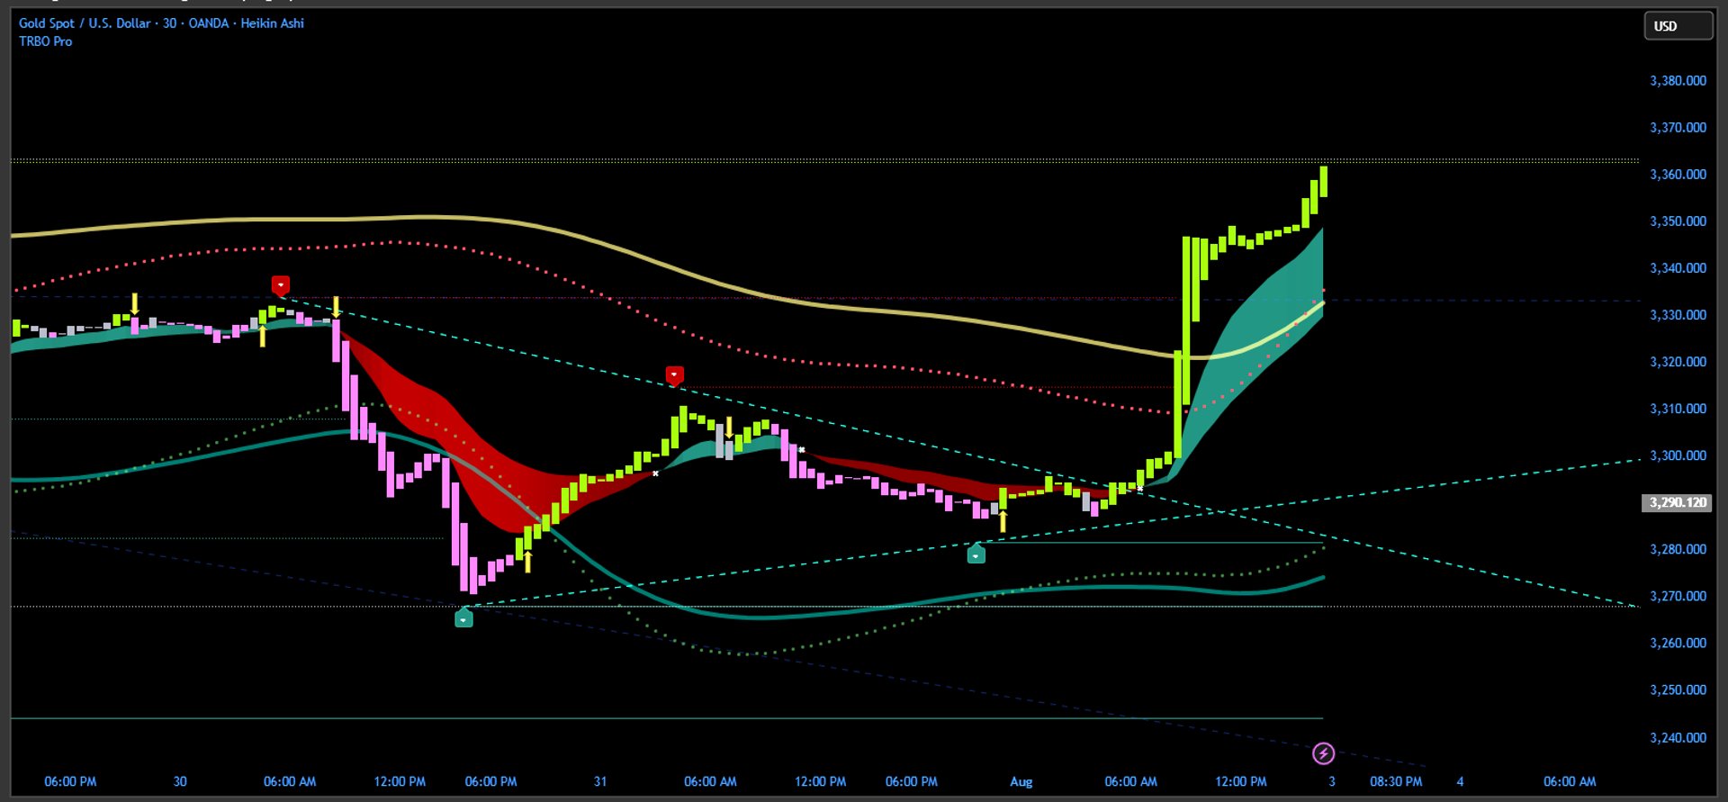Screen dimensions: 1728x802
Task: Click the current price label 3,290.120
Action: (x=1678, y=502)
